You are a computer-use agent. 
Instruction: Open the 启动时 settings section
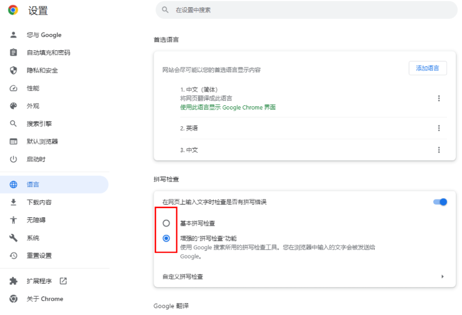54,159
